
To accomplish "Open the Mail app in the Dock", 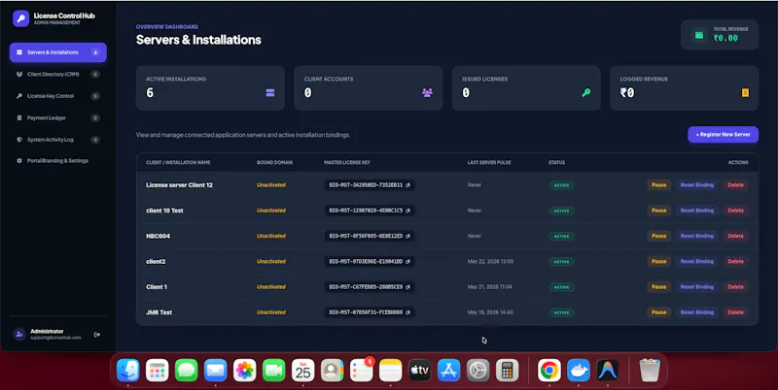I will point(215,371).
